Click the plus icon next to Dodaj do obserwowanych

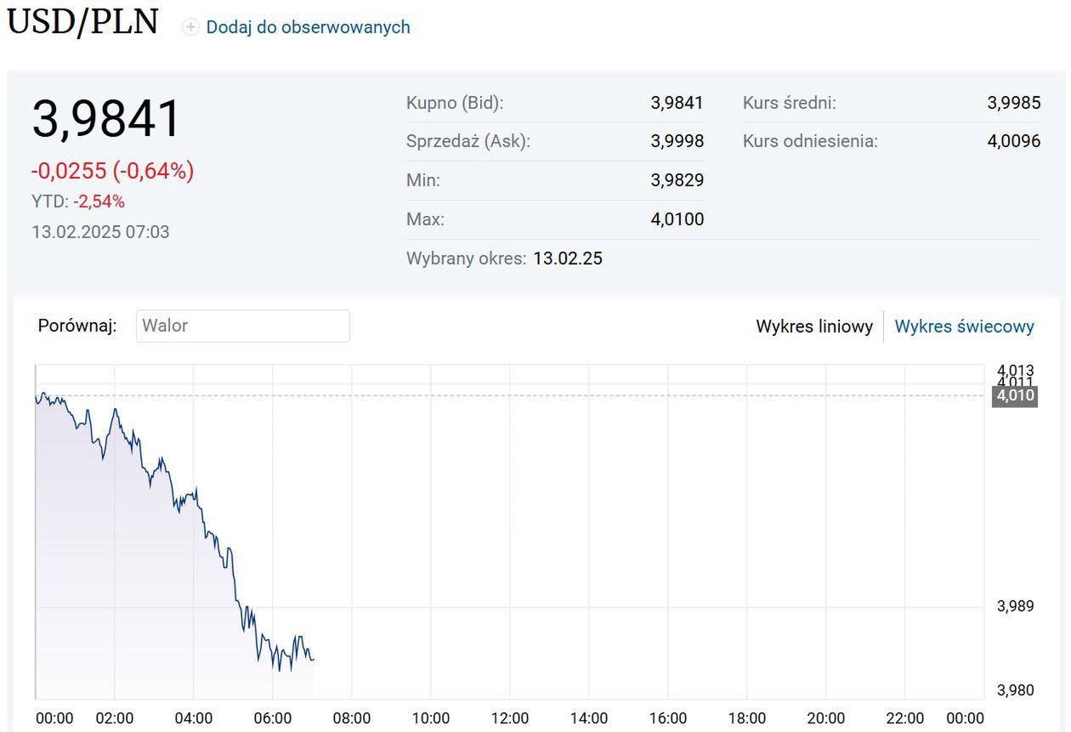point(189,26)
